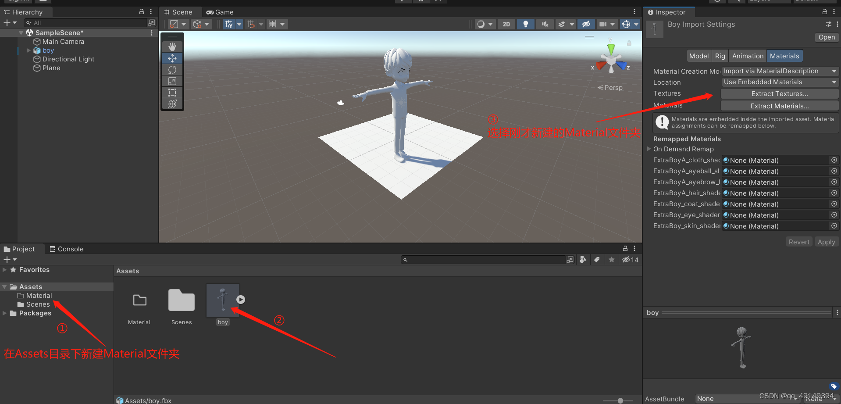Select the combined Transform tool

pos(172,104)
